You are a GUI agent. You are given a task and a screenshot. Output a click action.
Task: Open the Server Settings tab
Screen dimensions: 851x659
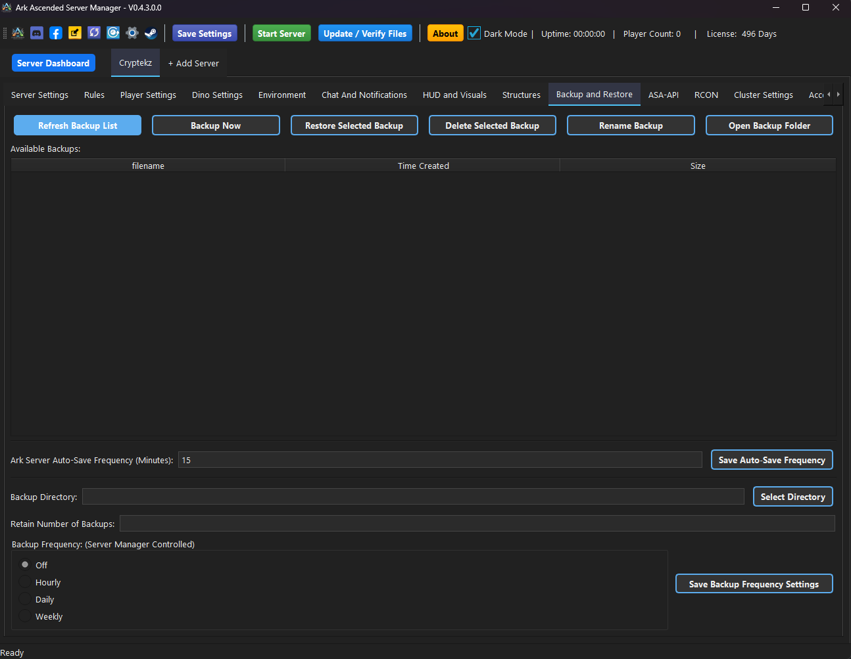[39, 95]
